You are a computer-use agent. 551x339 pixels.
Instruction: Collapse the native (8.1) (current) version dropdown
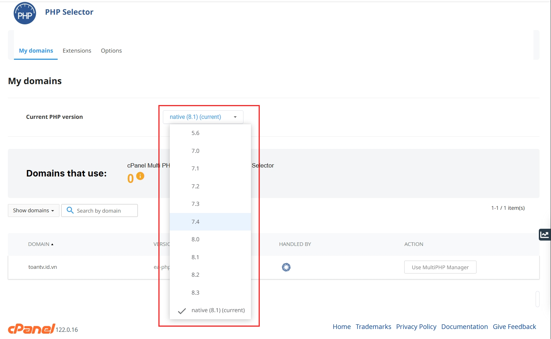tap(203, 117)
